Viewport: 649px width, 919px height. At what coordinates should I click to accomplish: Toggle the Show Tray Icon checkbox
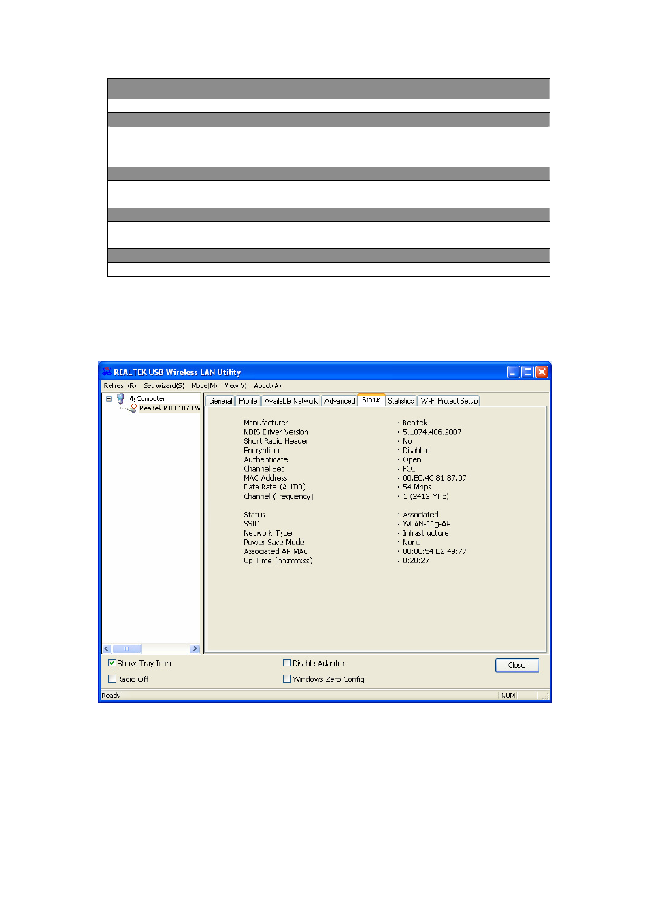pos(112,663)
